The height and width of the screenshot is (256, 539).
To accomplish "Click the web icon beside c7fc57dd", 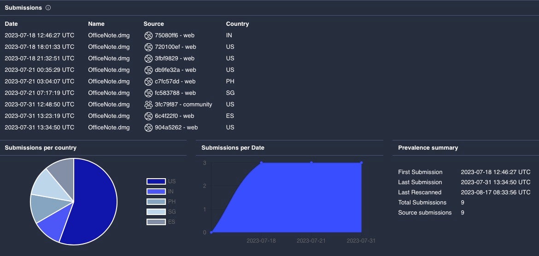I will 148,81.
